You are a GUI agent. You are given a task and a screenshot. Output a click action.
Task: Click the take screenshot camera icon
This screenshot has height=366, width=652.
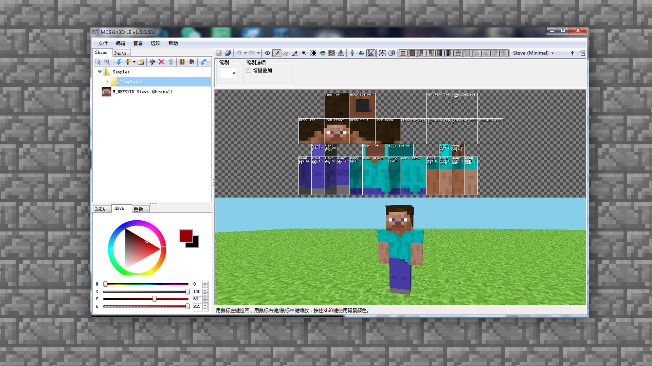tap(392, 53)
